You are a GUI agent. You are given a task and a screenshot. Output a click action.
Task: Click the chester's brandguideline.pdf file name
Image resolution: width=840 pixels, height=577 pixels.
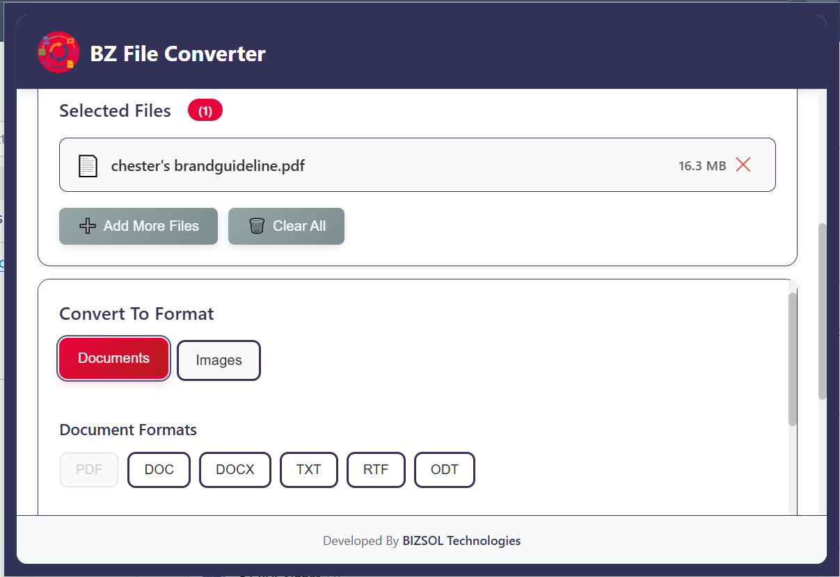(208, 166)
